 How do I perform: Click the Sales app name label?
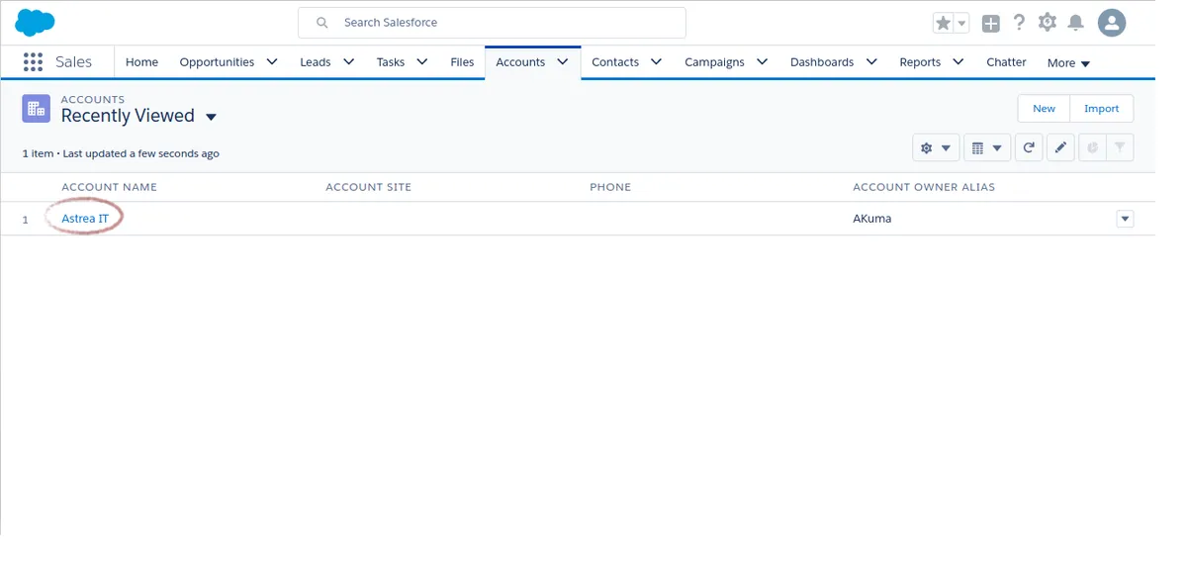[73, 61]
